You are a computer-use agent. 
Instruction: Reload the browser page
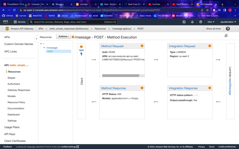(x=14, y=10)
